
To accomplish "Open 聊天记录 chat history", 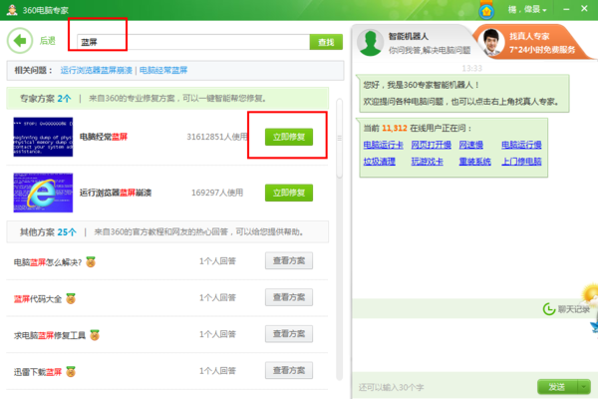I will click(574, 309).
